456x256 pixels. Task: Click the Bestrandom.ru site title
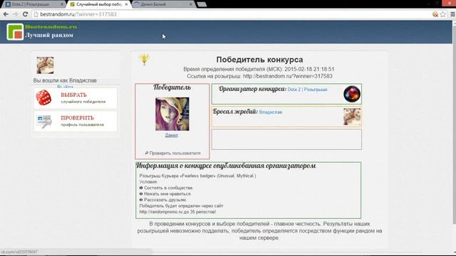click(51, 27)
